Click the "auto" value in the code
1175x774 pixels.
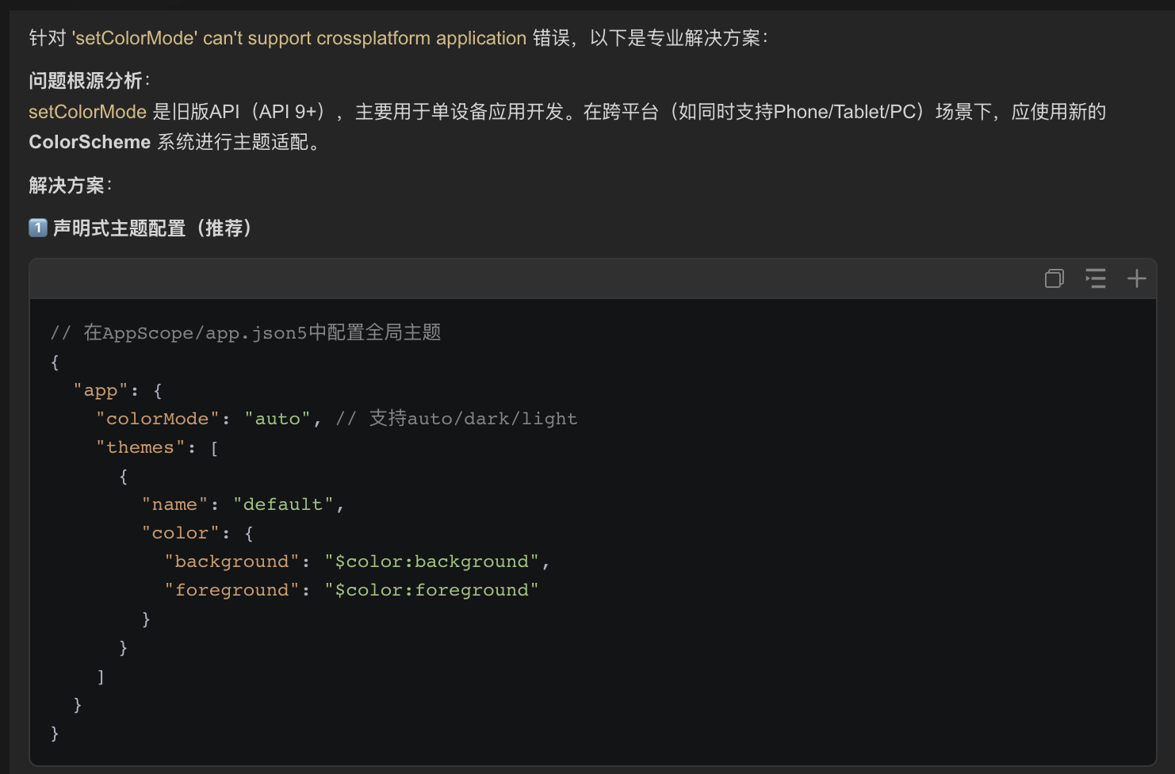(x=277, y=419)
